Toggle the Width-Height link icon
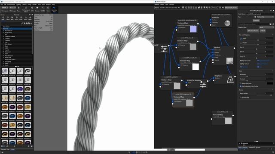This screenshot has height=154, width=275. point(241,39)
